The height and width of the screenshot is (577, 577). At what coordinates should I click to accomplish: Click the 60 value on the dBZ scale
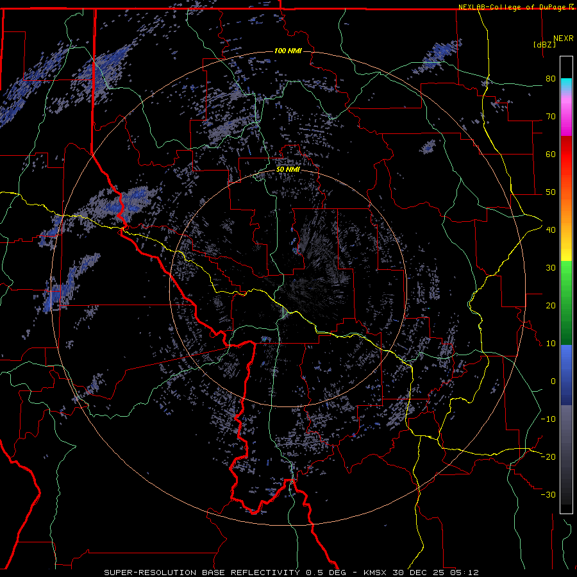pyautogui.click(x=551, y=154)
